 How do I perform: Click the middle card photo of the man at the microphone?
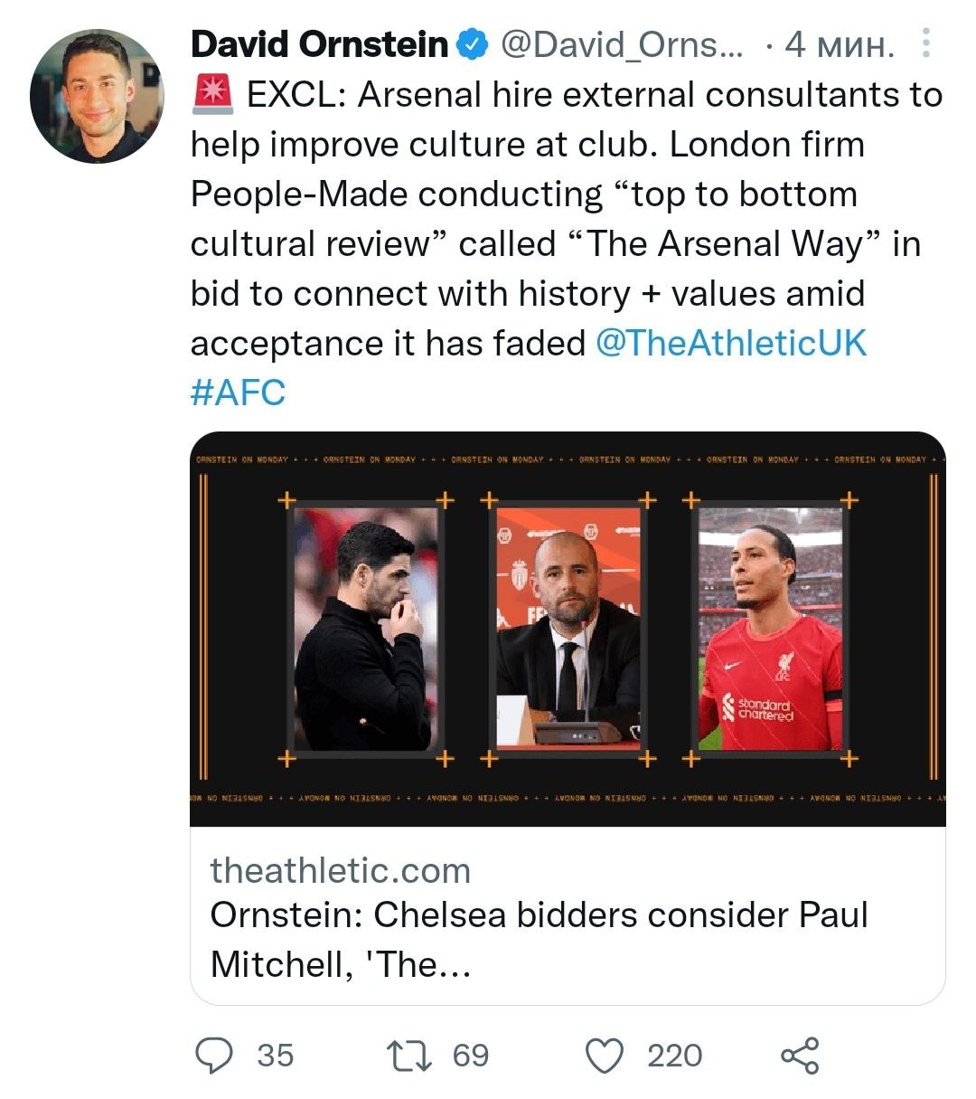pos(568,629)
